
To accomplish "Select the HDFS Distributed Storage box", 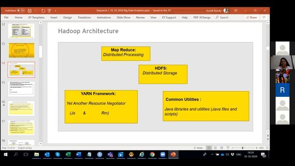I will point(163,74).
